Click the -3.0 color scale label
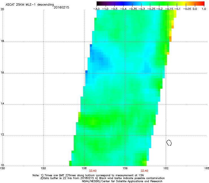The height and width of the screenshot is (183, 209). click(x=97, y=9)
